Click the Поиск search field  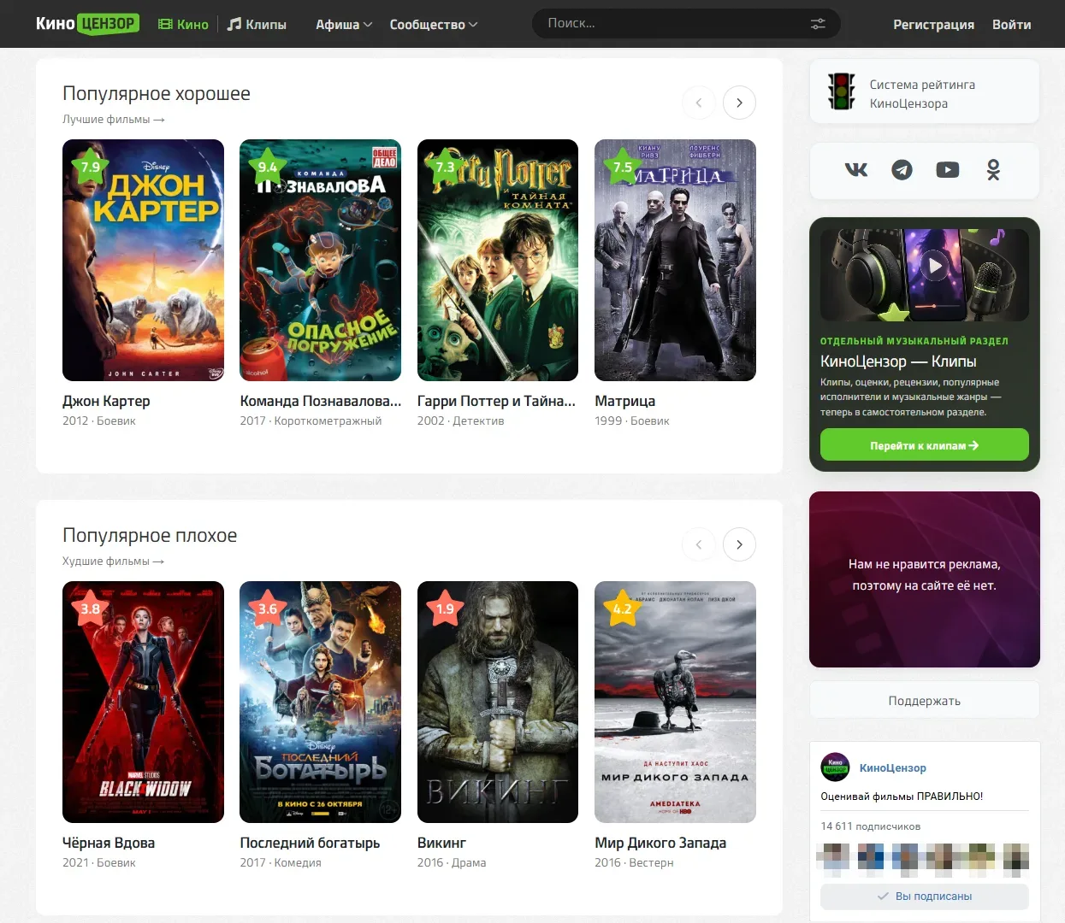[686, 24]
